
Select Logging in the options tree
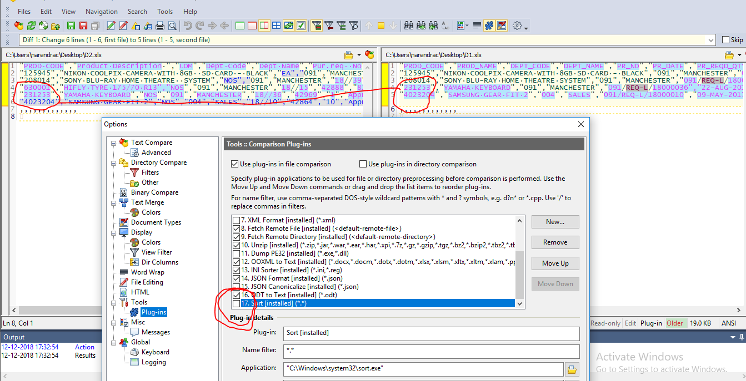tap(154, 362)
